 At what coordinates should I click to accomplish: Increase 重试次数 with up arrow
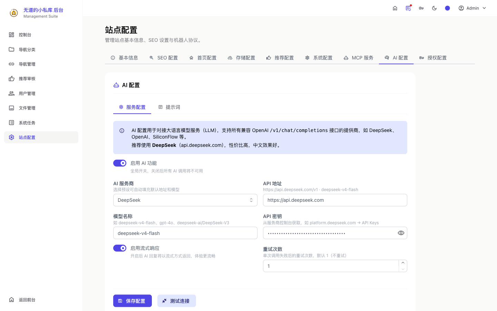(403, 263)
